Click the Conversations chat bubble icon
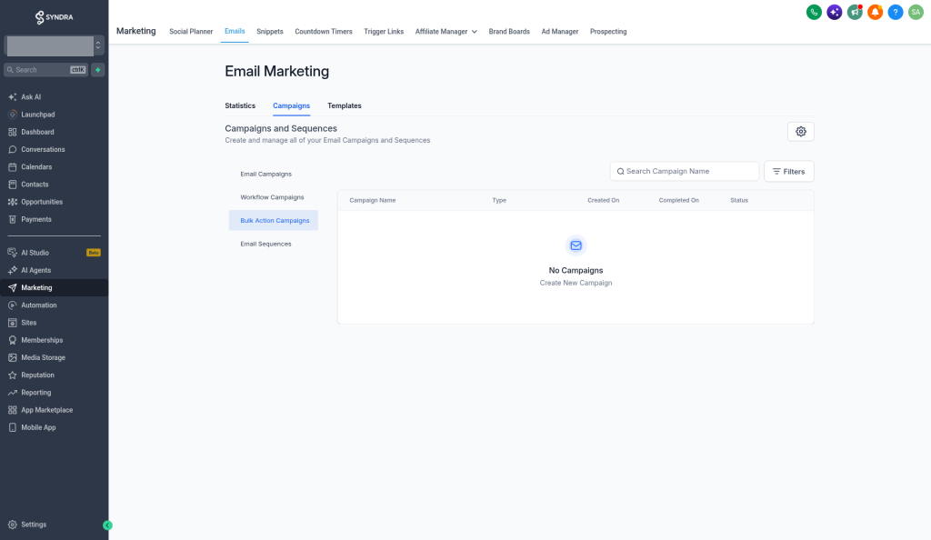 (x=13, y=149)
